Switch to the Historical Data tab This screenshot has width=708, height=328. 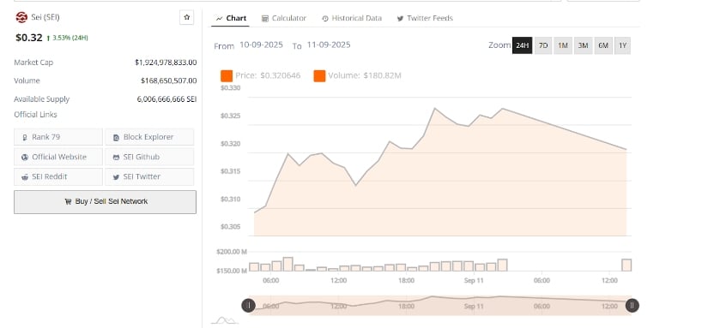[352, 18]
